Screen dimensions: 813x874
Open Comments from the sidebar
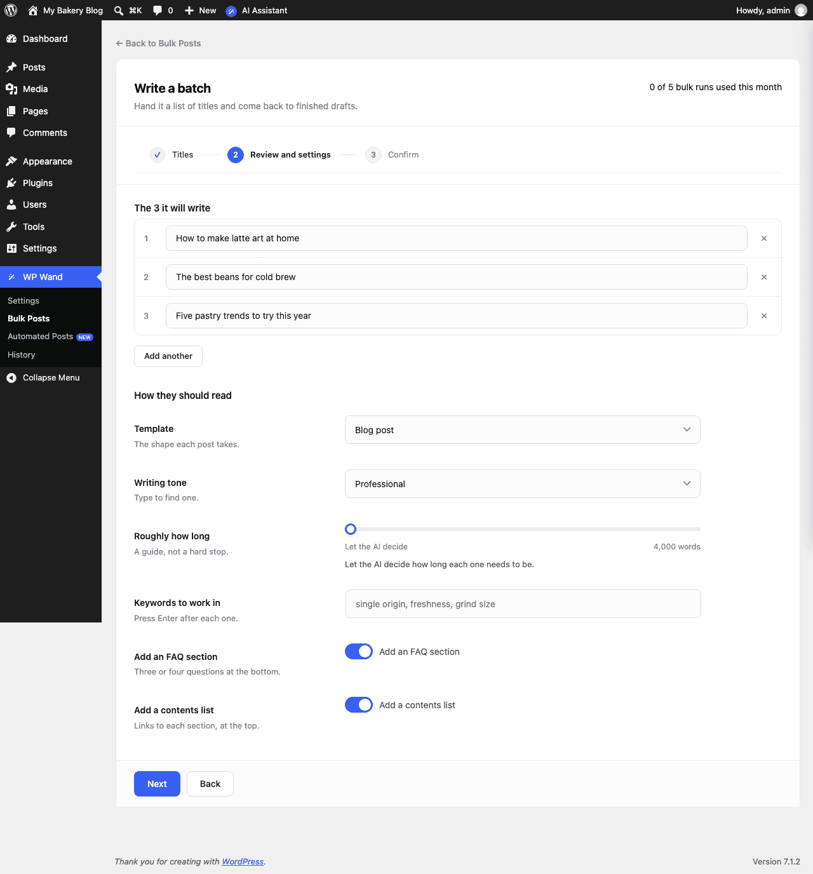(x=51, y=133)
